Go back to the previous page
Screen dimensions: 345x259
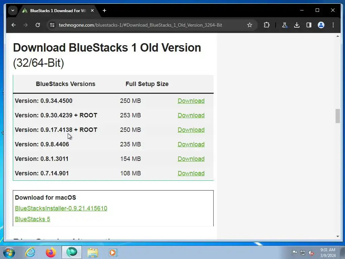pyautogui.click(x=13, y=25)
